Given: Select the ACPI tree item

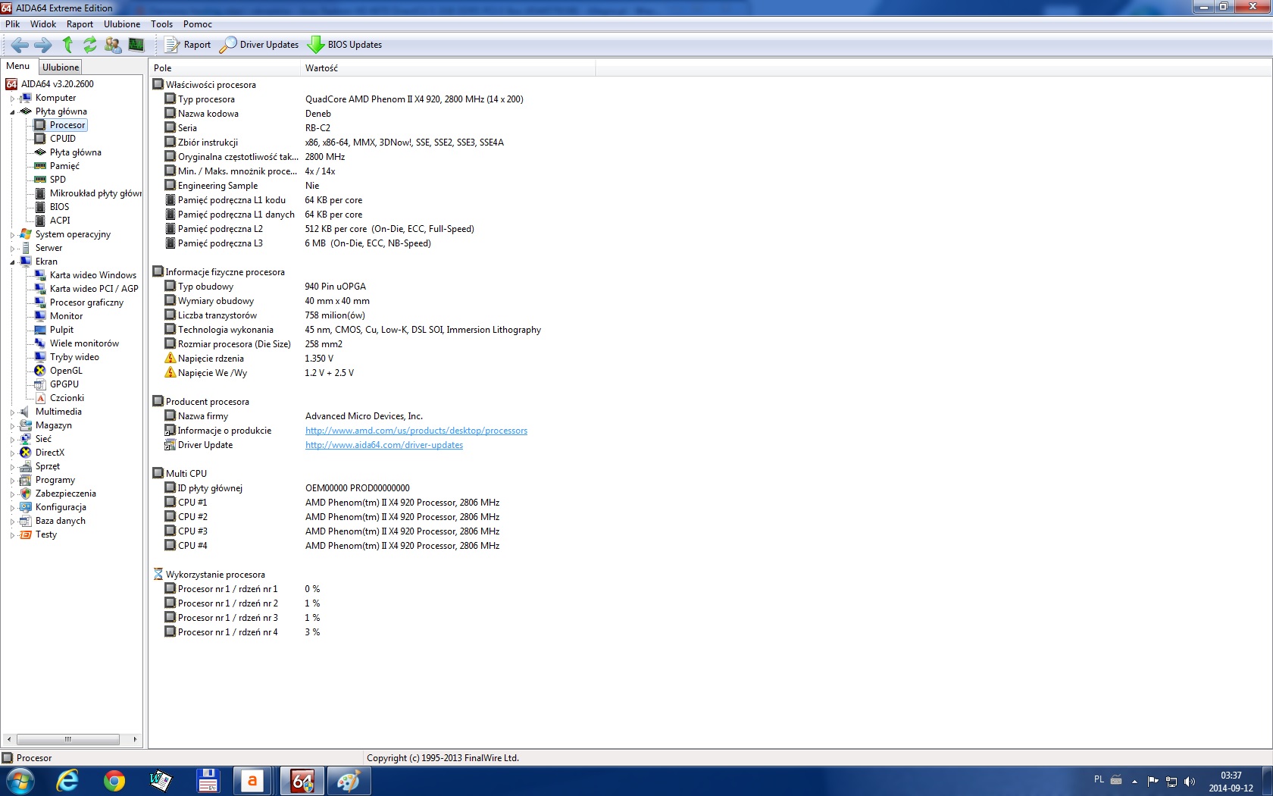Looking at the screenshot, I should pos(60,221).
